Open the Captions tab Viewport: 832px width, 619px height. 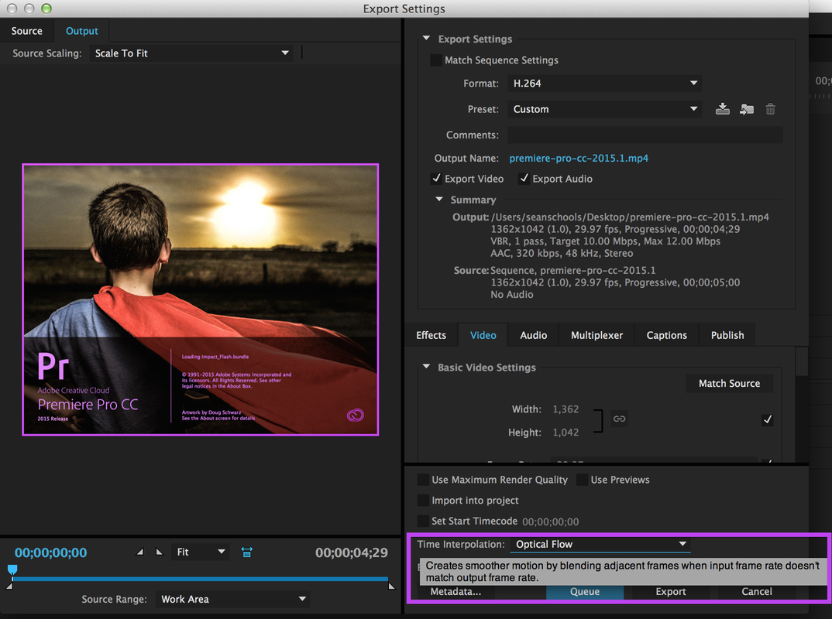click(666, 335)
